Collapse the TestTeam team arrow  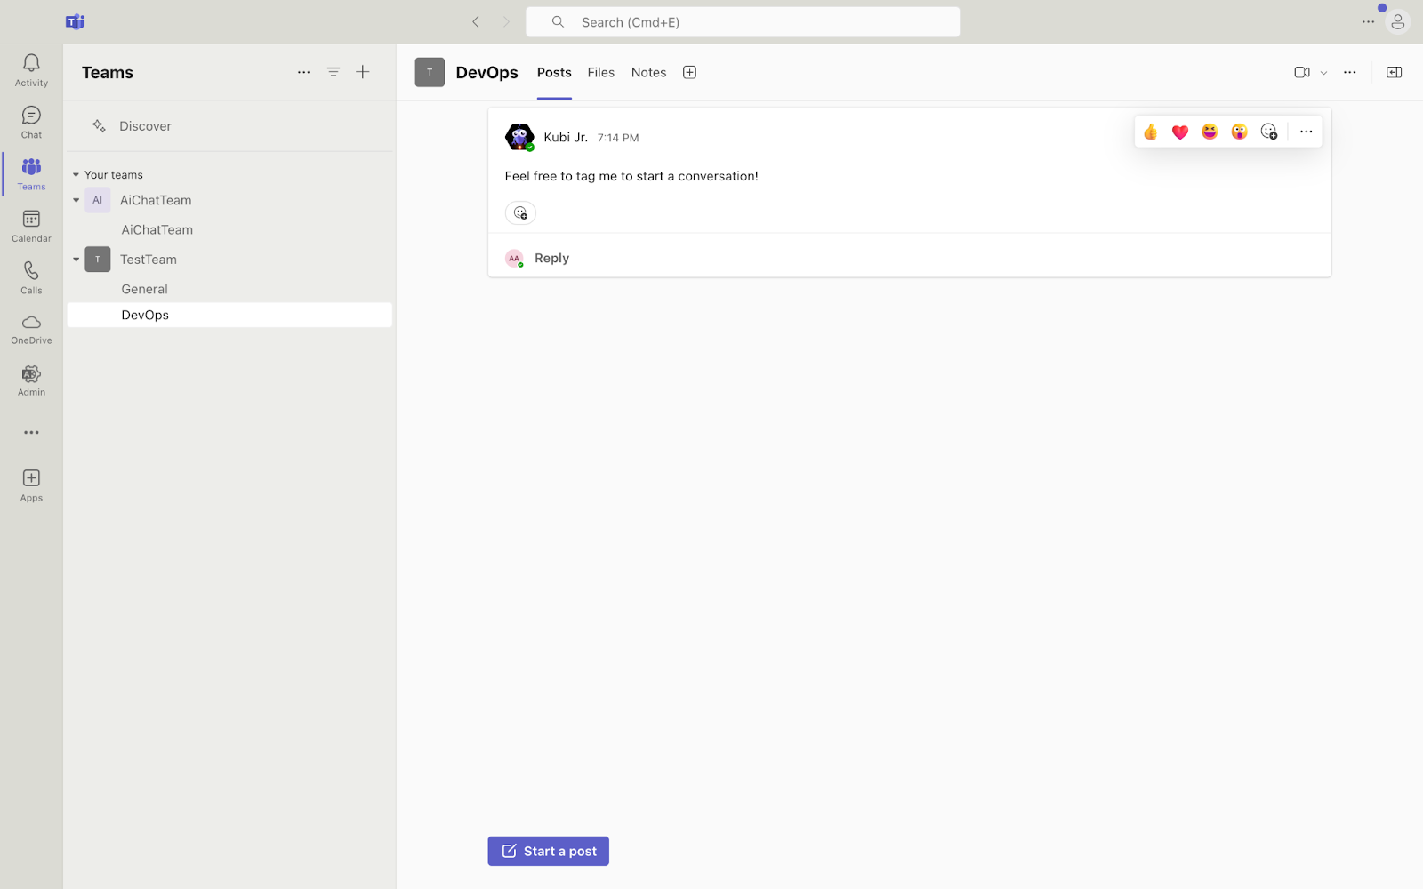coord(76,260)
